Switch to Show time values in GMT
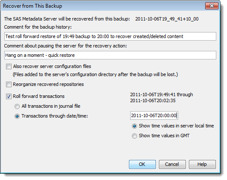Screen dimensions: 227x180 134,136
